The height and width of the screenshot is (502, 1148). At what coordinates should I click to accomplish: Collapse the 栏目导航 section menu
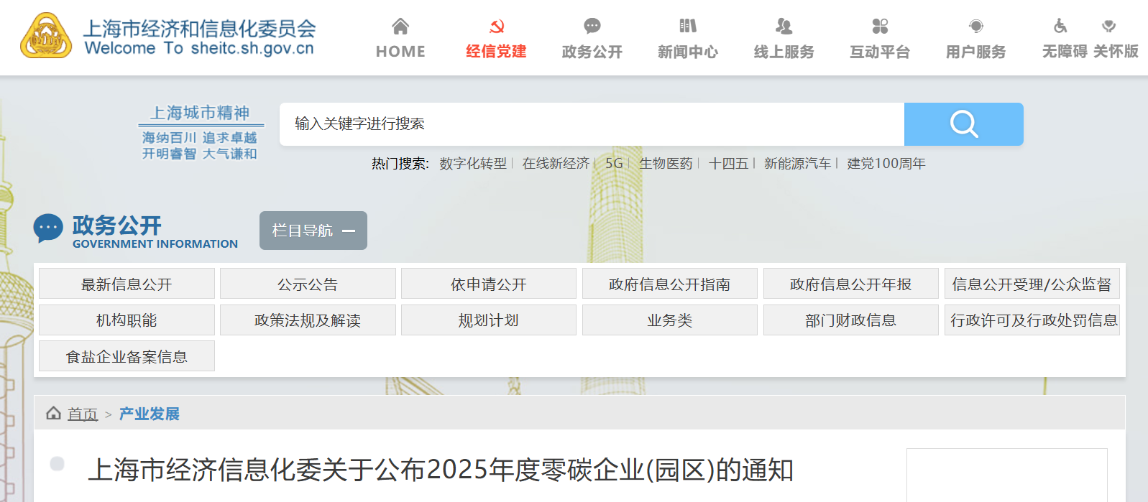click(313, 231)
